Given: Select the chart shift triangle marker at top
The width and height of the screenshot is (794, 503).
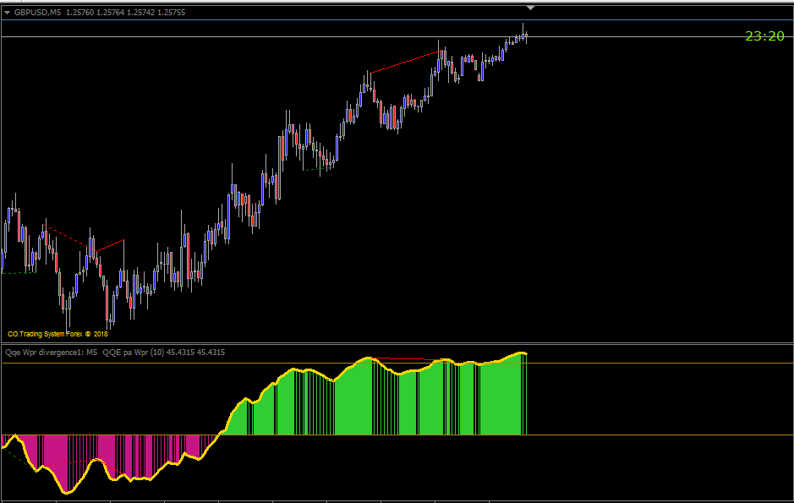Looking at the screenshot, I should click(x=530, y=8).
